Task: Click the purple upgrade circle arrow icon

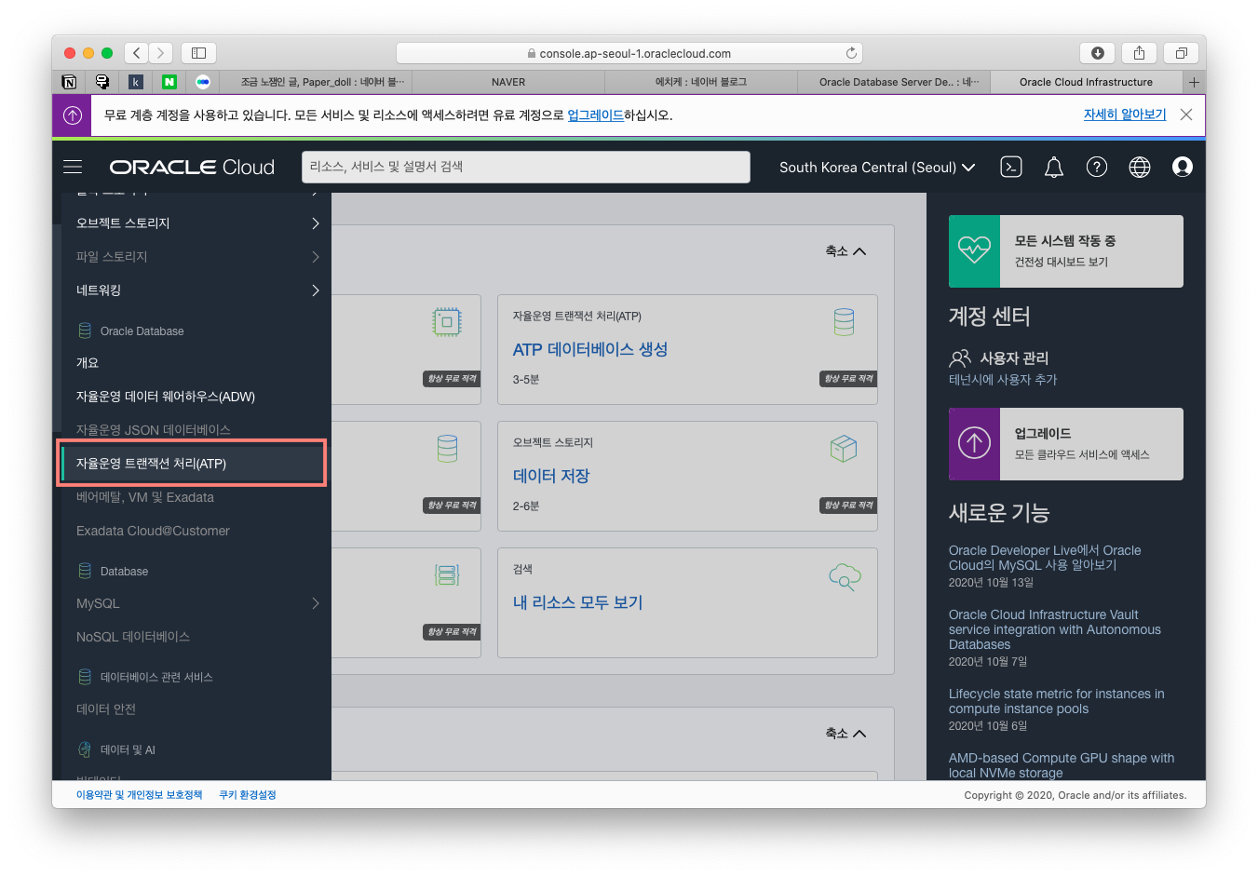Action: click(x=974, y=443)
